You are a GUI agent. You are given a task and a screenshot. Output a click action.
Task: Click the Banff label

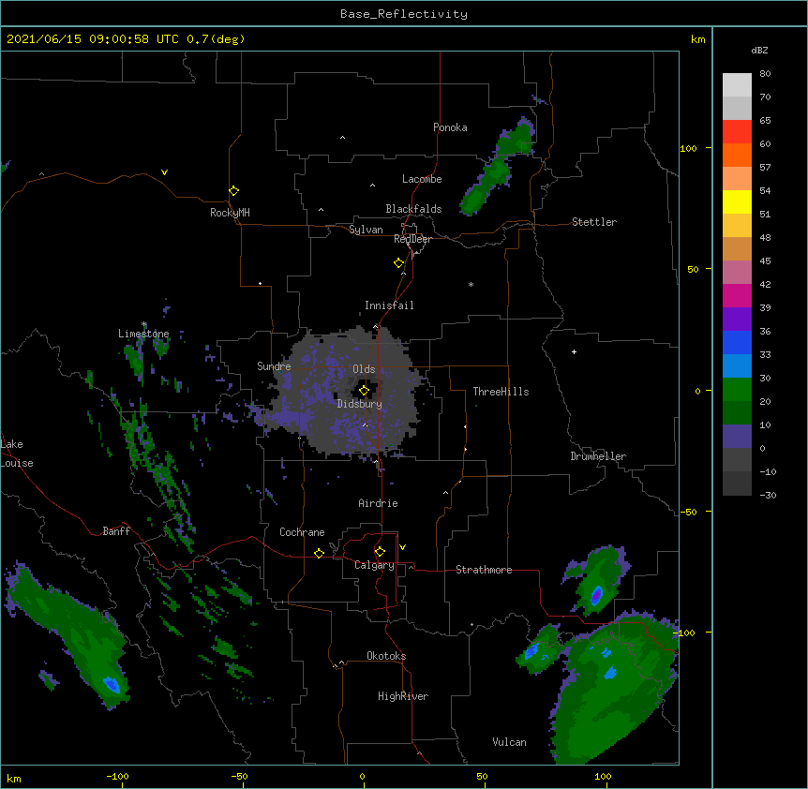click(116, 531)
